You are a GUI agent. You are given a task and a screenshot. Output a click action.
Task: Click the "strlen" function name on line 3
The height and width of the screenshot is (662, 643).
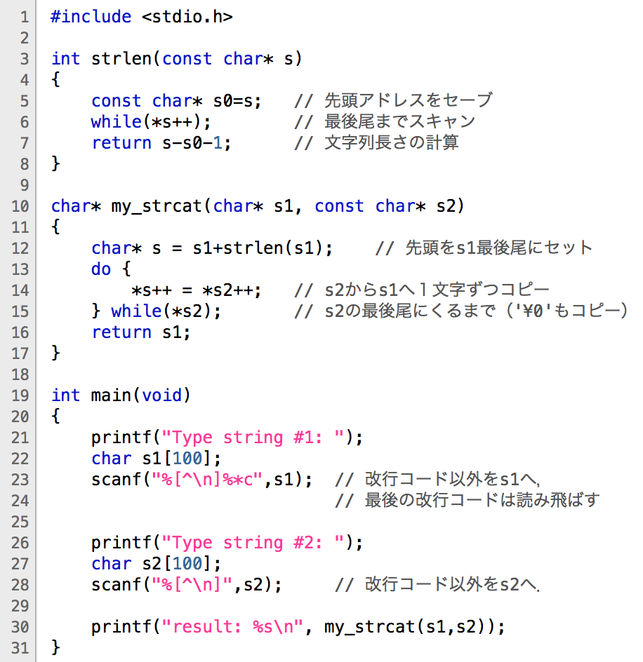point(121,59)
